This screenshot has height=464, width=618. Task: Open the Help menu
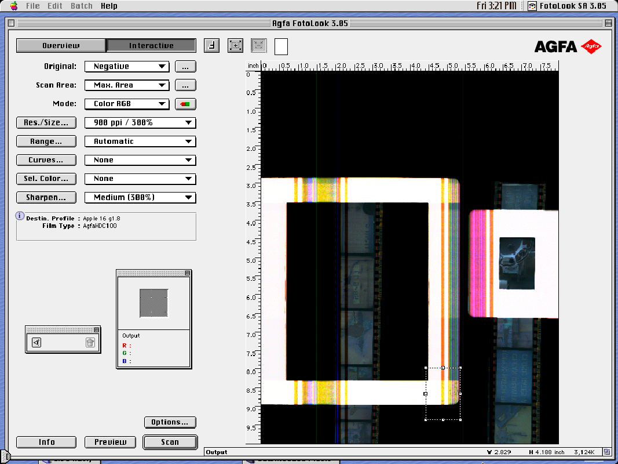coord(109,6)
